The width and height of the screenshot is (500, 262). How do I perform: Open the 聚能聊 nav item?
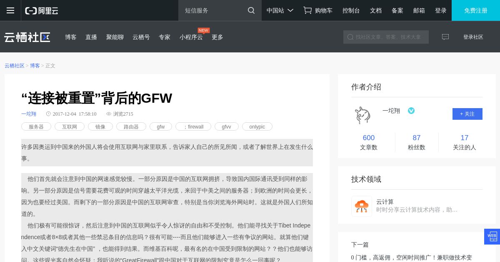[115, 37]
